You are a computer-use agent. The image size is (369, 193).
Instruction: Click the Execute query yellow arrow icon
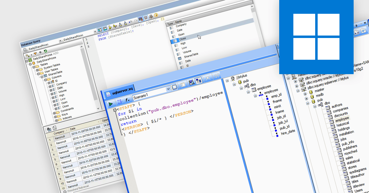point(110,28)
